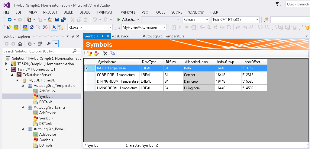Click TwinCAT Activate Configuration icon
This screenshot has height=149, width=310.
[9, 27]
